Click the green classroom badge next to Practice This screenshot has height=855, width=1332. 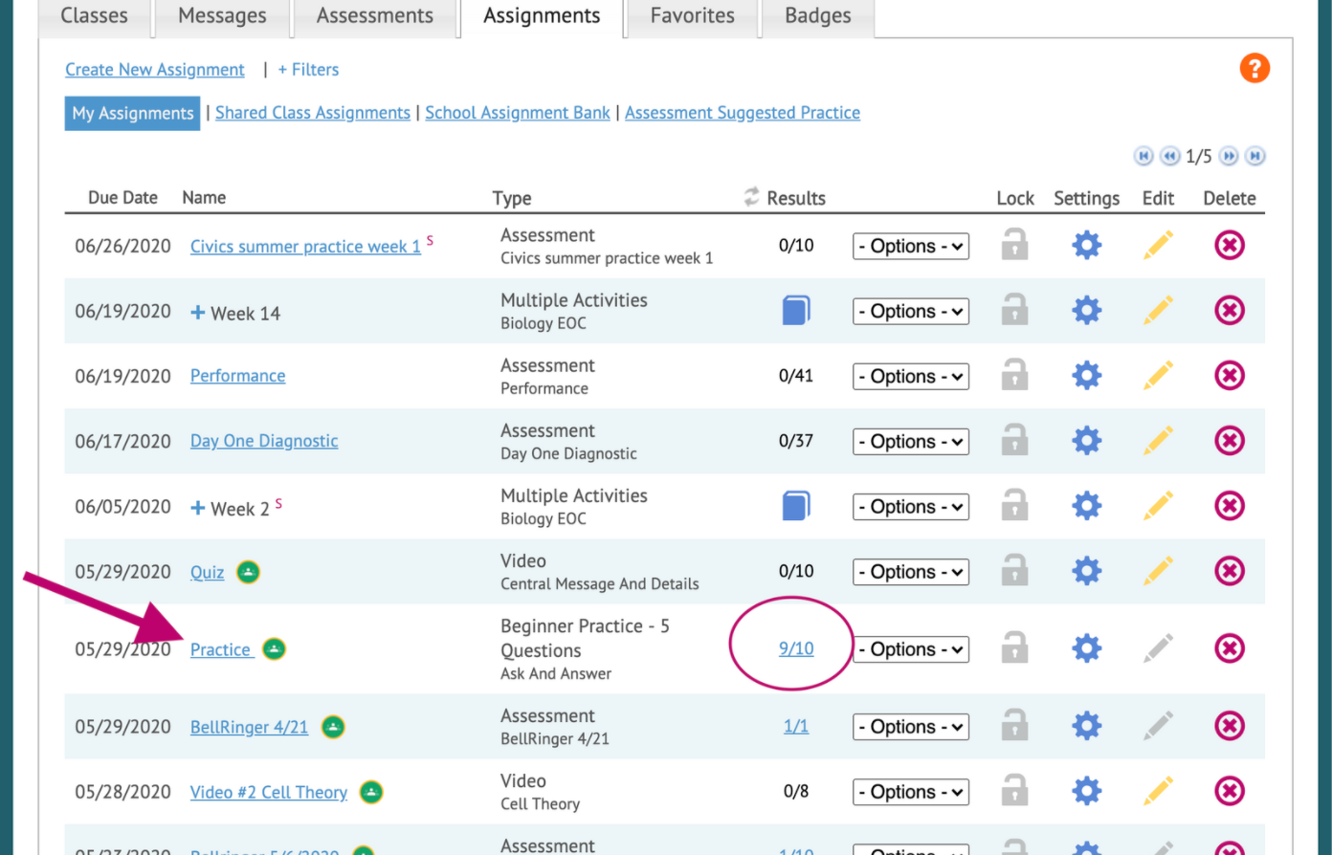click(x=275, y=649)
